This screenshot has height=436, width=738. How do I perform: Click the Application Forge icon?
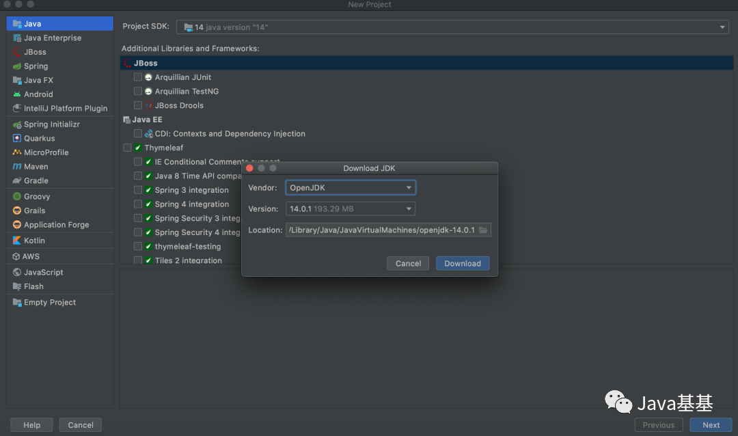[x=17, y=225]
